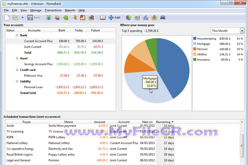Open the Reports menu

70,10
